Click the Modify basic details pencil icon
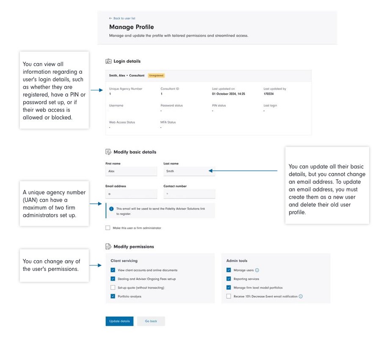389x339 pixels. coord(108,152)
